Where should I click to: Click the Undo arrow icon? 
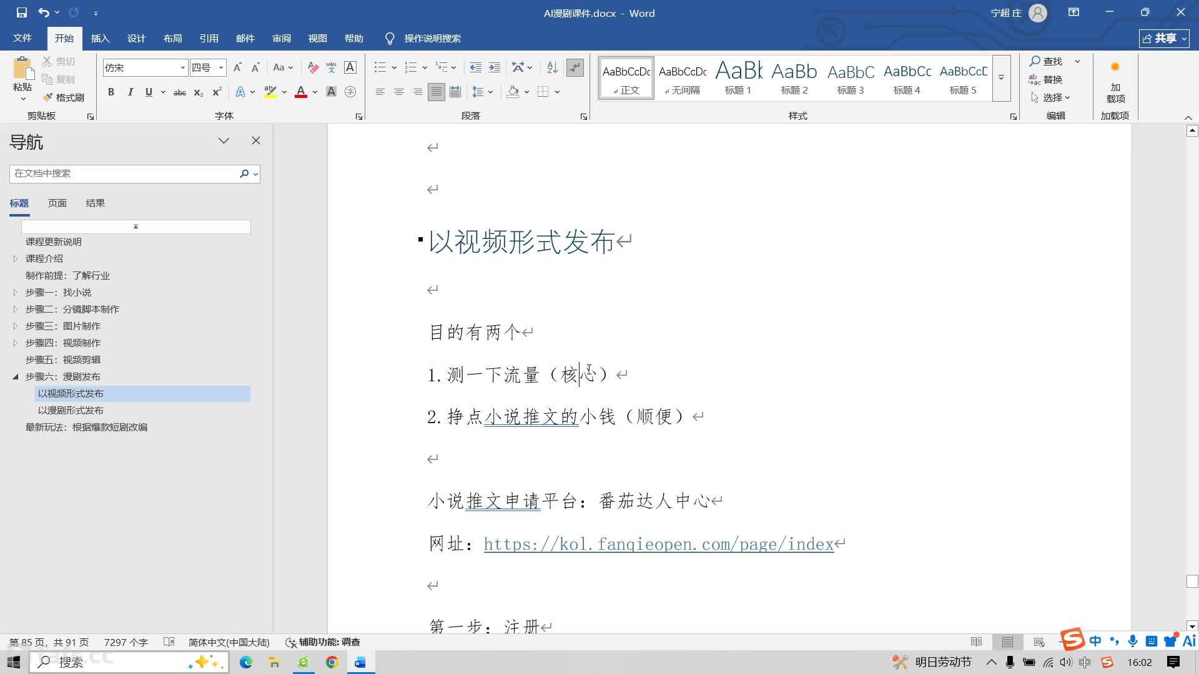(43, 12)
